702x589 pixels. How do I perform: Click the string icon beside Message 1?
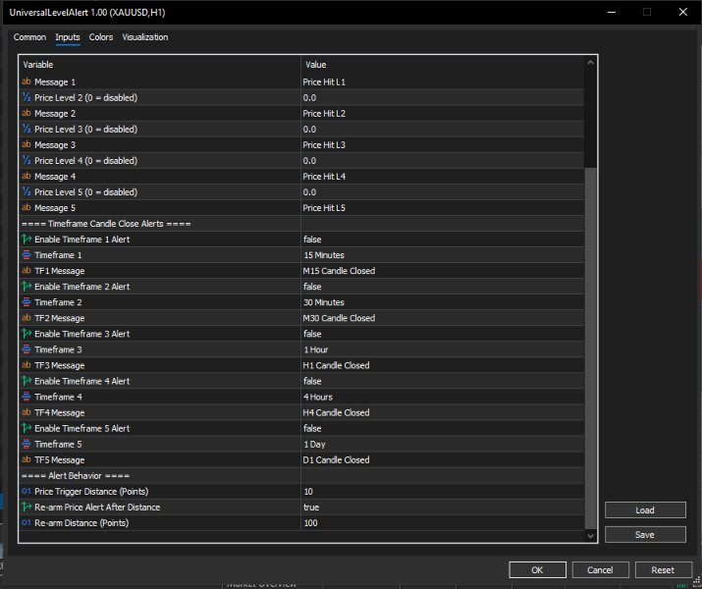(x=27, y=81)
